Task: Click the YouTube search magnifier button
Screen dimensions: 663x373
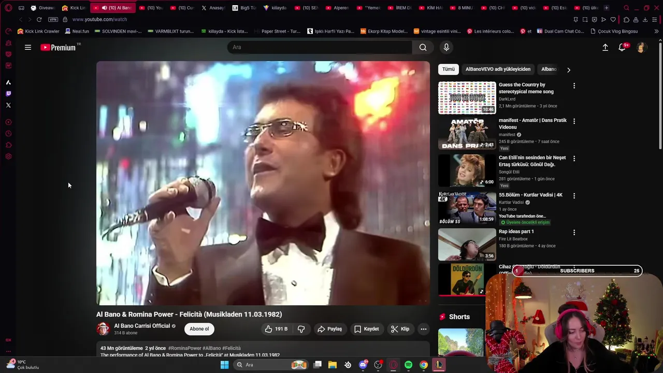Action: (423, 47)
